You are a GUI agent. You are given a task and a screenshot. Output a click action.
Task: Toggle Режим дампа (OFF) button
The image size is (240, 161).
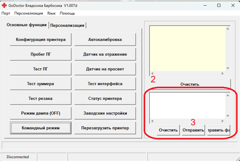(x=40, y=113)
